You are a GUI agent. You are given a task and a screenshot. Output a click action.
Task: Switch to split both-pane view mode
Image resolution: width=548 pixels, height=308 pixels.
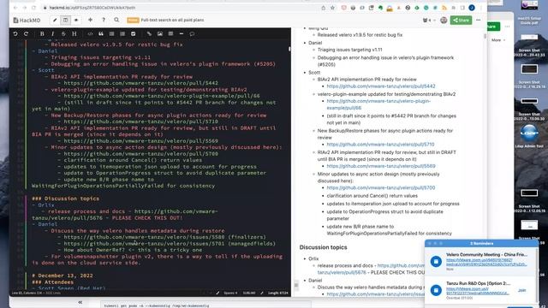65,21
